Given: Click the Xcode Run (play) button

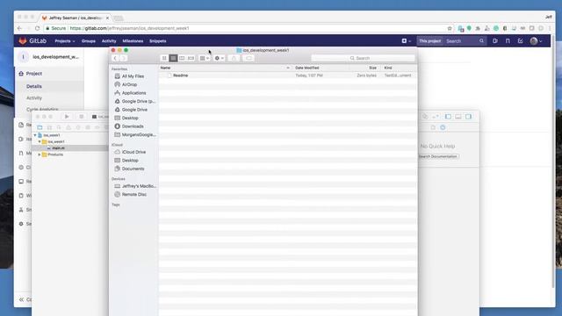Looking at the screenshot, I should click(x=67, y=117).
